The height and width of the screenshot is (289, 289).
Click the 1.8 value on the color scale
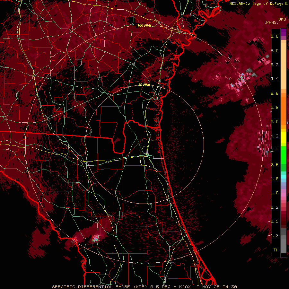[275, 179]
